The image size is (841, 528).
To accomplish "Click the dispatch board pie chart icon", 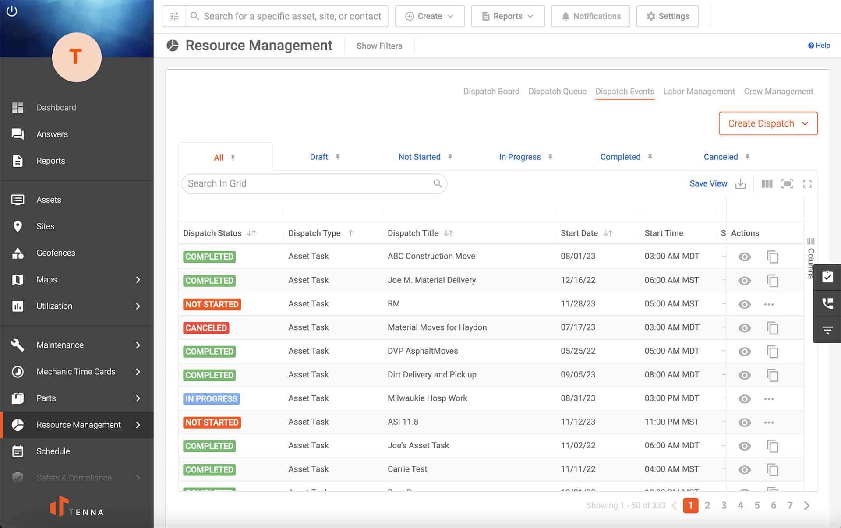I will (172, 46).
